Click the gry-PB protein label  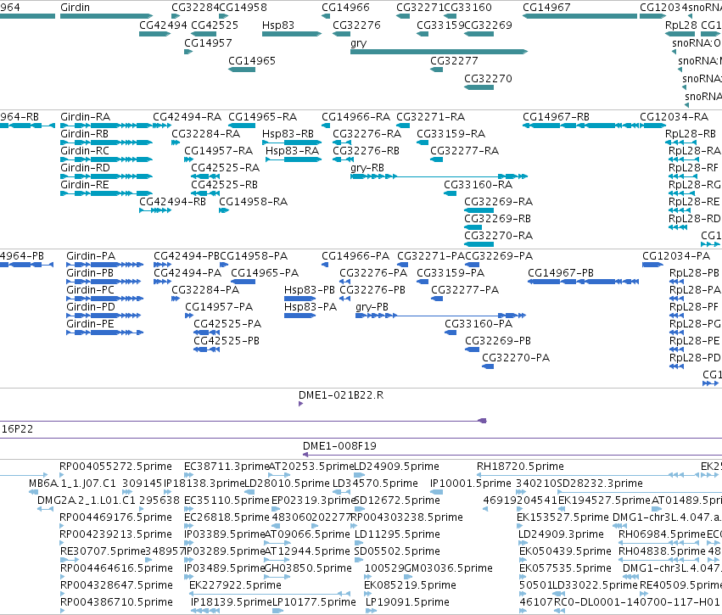[x=372, y=307]
